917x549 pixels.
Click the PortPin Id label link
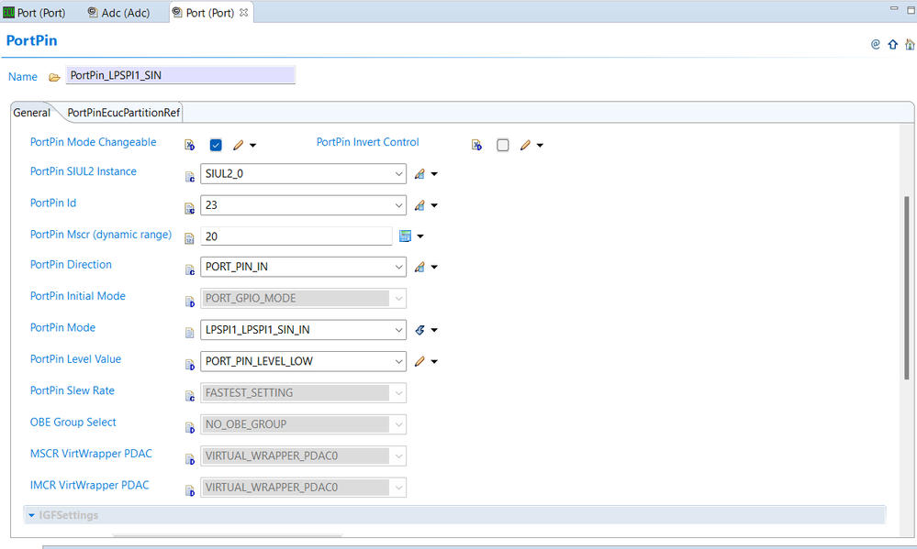pos(53,203)
